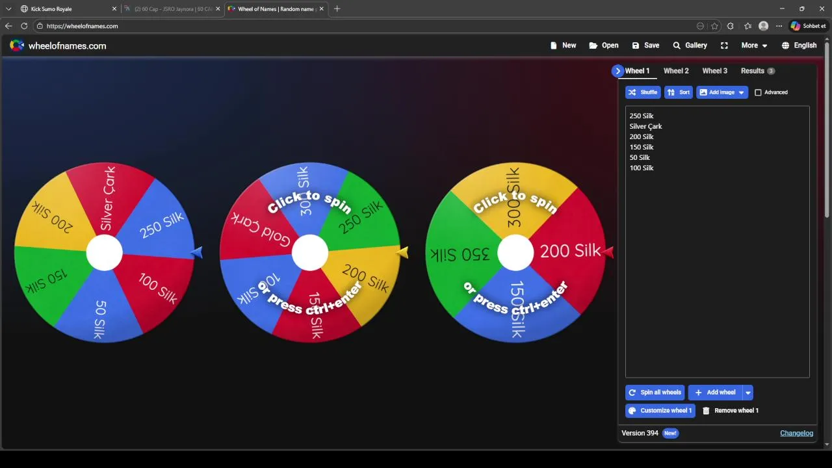Click the wheelofnames.com logo icon

17,45
